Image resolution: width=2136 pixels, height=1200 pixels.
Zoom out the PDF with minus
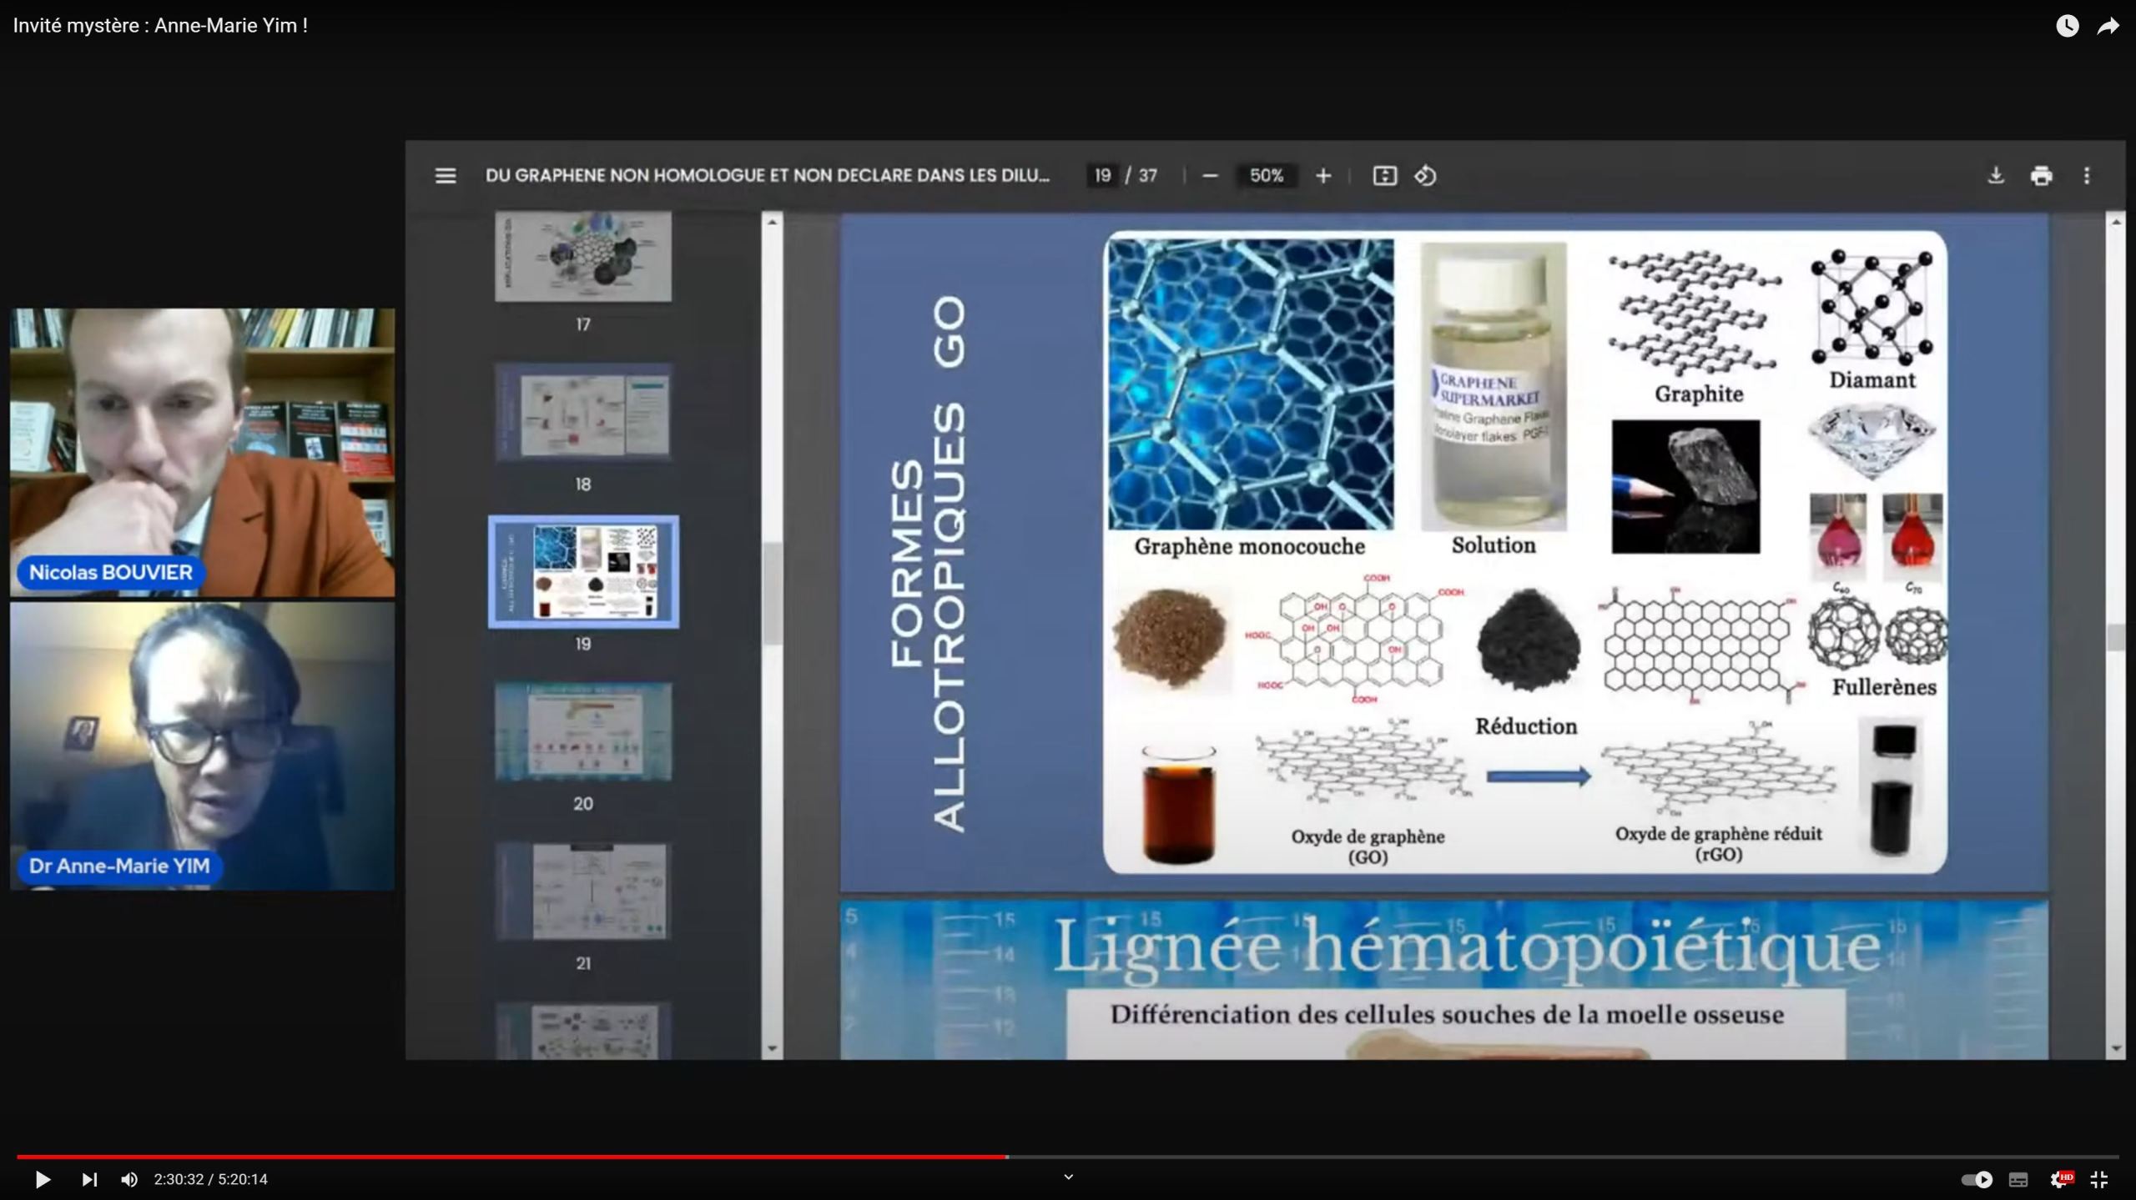point(1211,176)
